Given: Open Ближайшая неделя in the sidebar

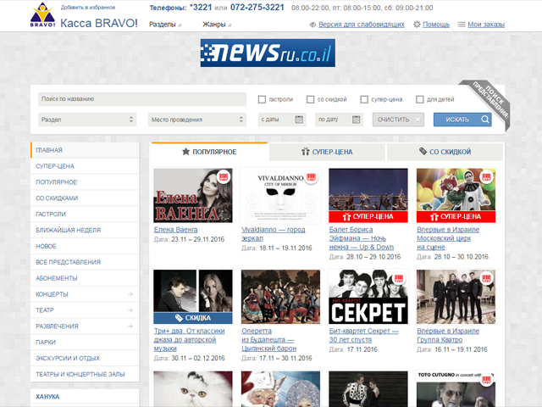Looking at the screenshot, I should [85, 230].
